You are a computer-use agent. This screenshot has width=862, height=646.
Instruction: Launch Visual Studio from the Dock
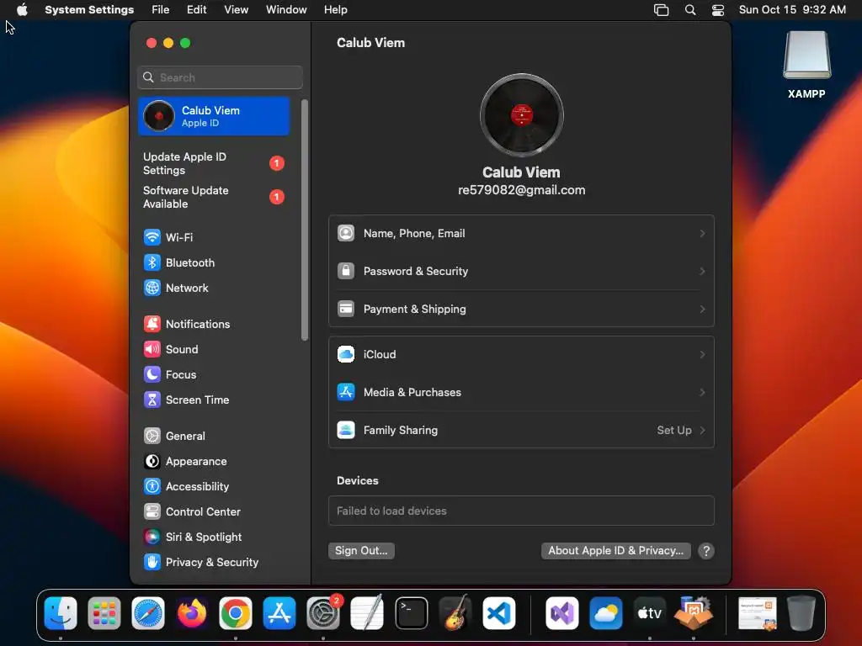tap(561, 613)
